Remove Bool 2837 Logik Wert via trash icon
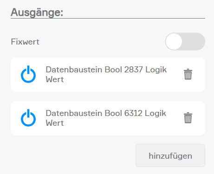This screenshot has width=214, height=174. click(188, 74)
